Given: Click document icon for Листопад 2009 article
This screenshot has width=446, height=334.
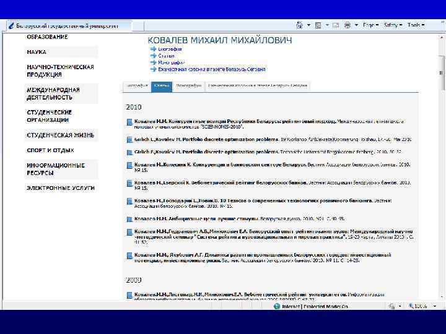Looking at the screenshot, I should click(129, 296).
